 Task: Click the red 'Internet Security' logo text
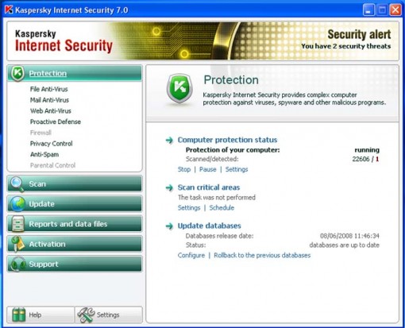64,45
